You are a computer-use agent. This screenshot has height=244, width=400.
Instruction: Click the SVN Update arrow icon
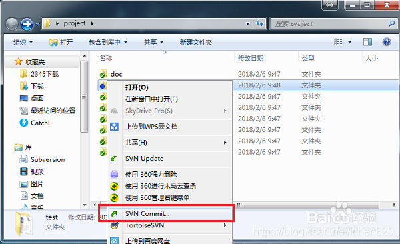click(114, 159)
